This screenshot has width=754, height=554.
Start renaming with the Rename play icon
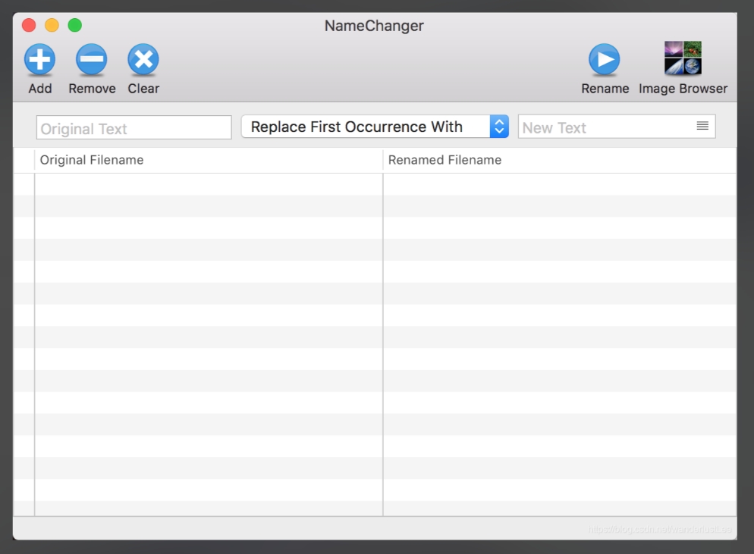coord(605,60)
